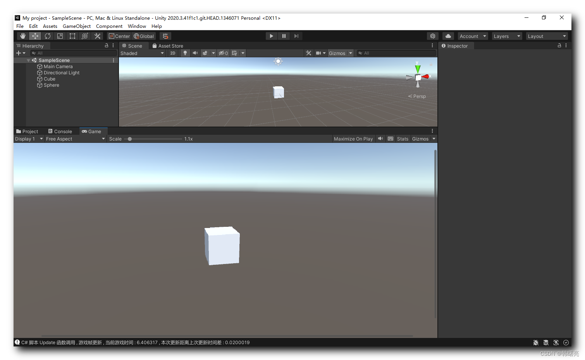Open the Unity cloud services panel
The height and width of the screenshot is (360, 585).
tap(448, 36)
